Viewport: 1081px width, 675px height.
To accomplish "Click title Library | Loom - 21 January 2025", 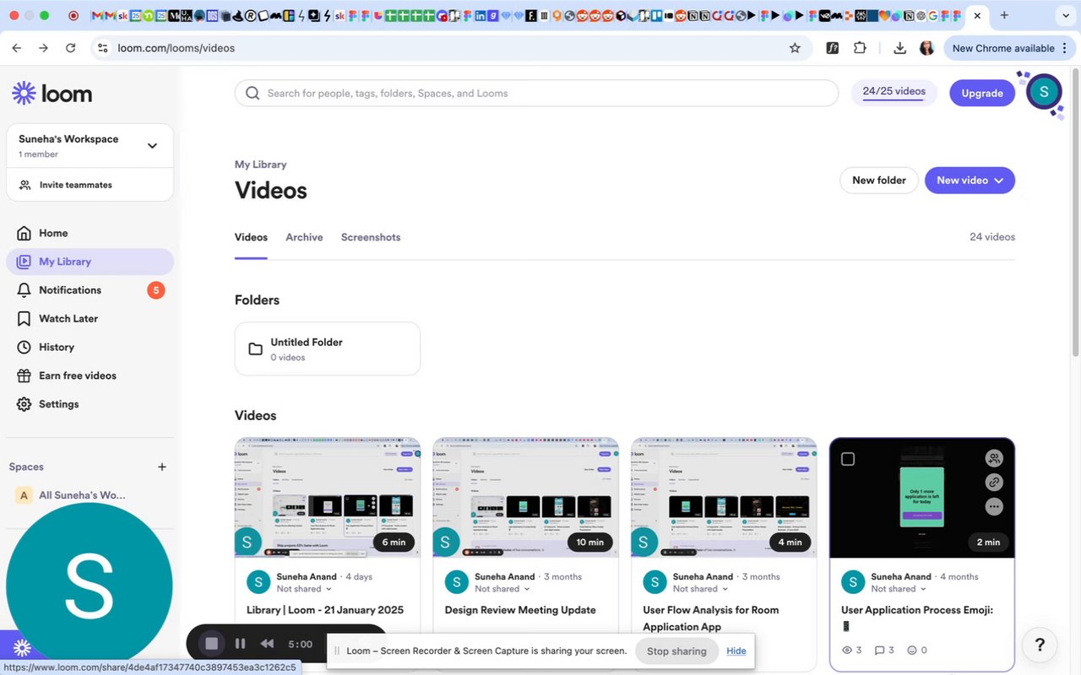I will pyautogui.click(x=325, y=610).
